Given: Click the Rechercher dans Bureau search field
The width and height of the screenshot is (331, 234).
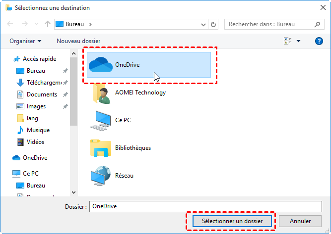Looking at the screenshot, I should click(x=274, y=24).
